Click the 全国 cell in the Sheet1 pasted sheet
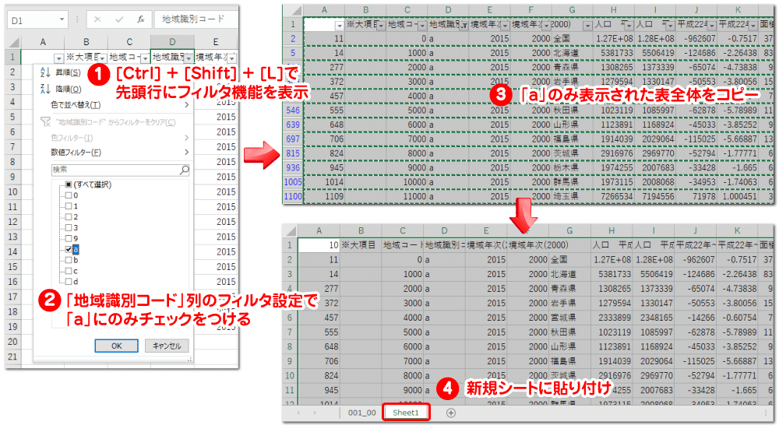 coord(570,260)
